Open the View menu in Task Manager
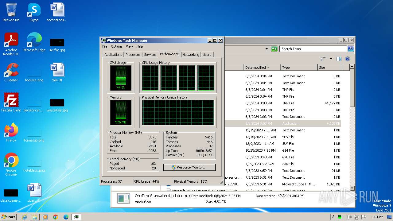The width and height of the screenshot is (393, 221). click(129, 46)
